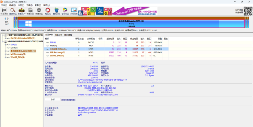Click the DiskGenius data recovery banner ad
Viewport: 253px width, 127px height.
click(x=118, y=11)
